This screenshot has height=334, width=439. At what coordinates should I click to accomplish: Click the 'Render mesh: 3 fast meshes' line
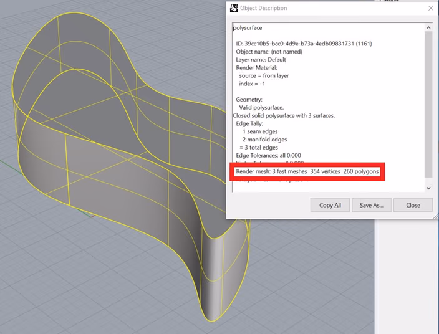[x=307, y=171]
